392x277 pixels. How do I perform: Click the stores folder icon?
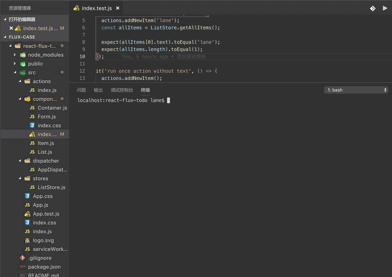pyautogui.click(x=27, y=178)
